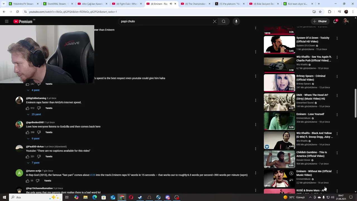This screenshot has height=201, width=357.
Task: Open options for BigEddieGaming comment
Action: tap(255, 100)
